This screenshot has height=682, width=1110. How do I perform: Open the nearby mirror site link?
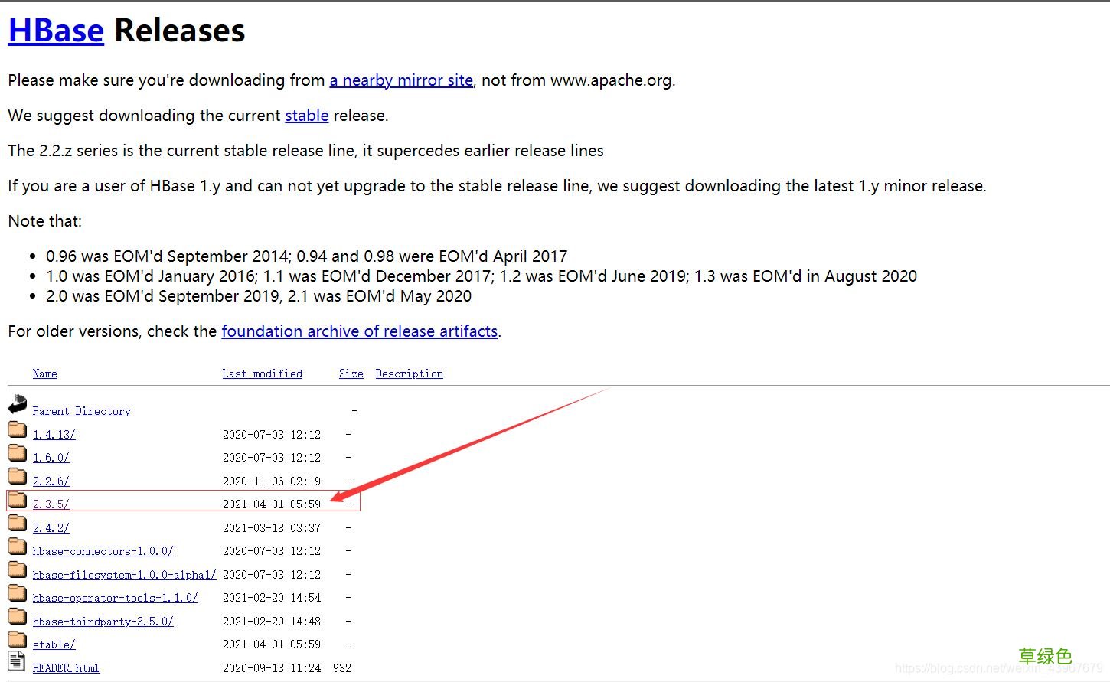401,80
